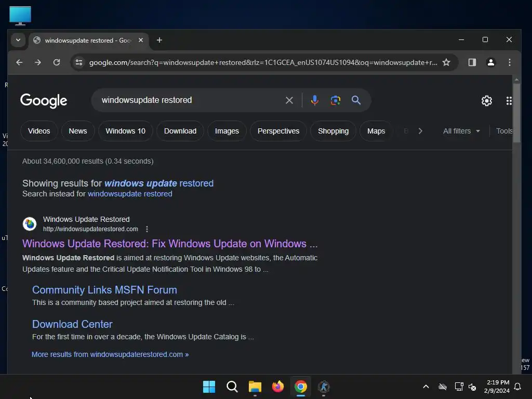This screenshot has height=399, width=532.
Task: Search by image with Google Lens icon
Action: coord(335,100)
